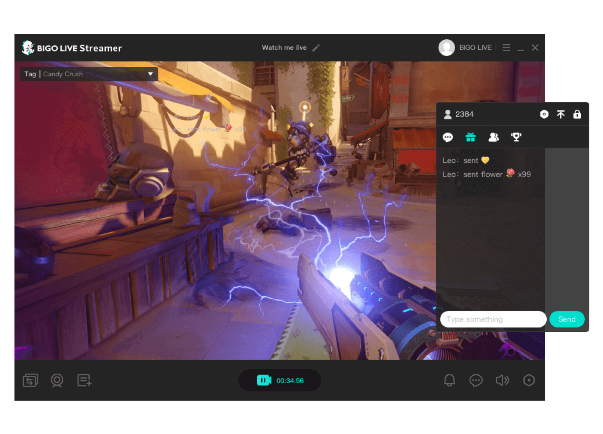Collapse the chat panel upward
Image resolution: width=603 pixels, height=434 pixels.
[x=561, y=115]
